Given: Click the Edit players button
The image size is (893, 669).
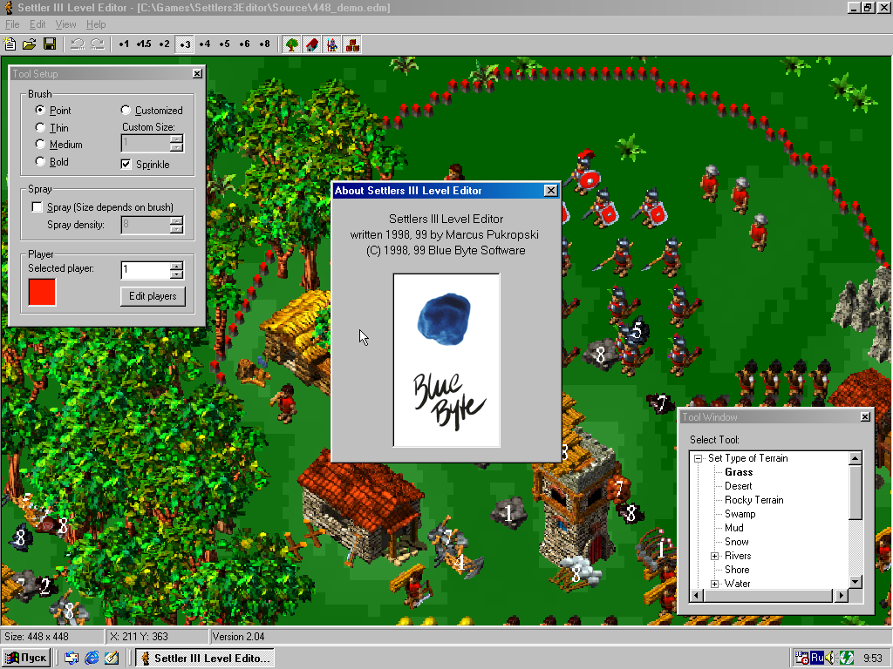Looking at the screenshot, I should tap(153, 296).
